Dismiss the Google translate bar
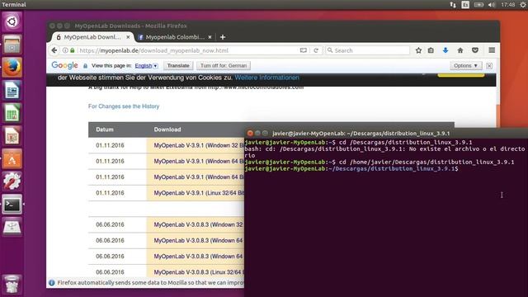 [489, 66]
